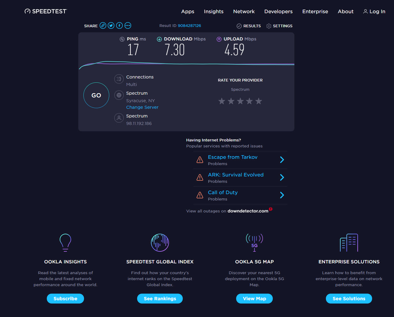Open more share options ellipsis icon
The image size is (394, 317).
click(x=128, y=25)
